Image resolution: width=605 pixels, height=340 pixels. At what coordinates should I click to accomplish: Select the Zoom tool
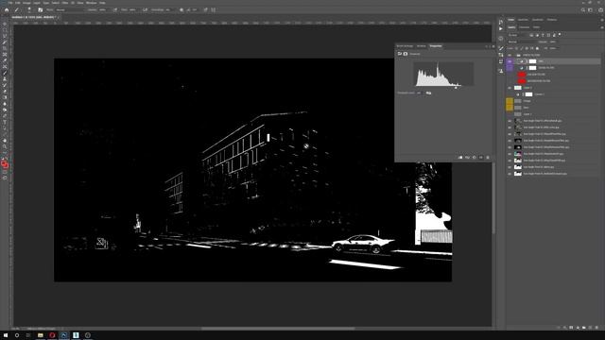[5, 147]
